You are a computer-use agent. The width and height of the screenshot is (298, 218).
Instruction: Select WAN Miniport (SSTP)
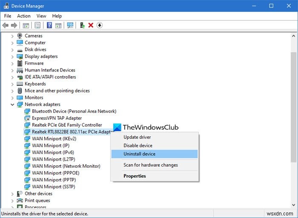pos(54,186)
